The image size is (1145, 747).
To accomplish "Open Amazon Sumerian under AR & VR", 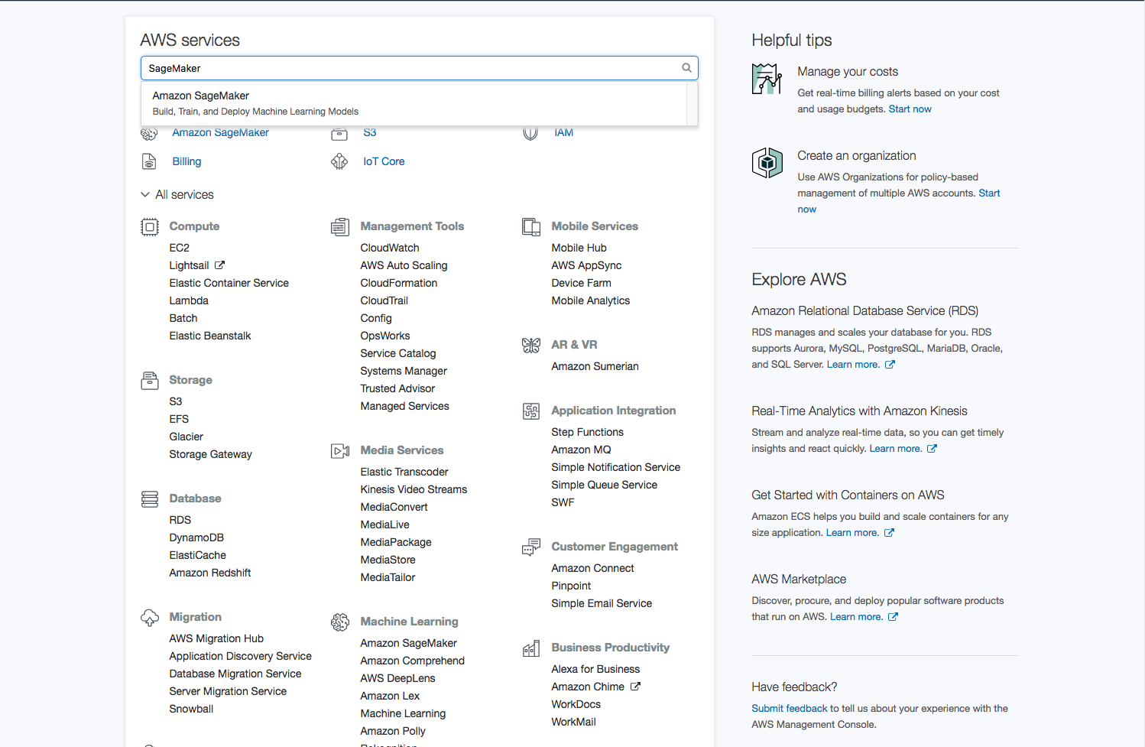I will (595, 366).
